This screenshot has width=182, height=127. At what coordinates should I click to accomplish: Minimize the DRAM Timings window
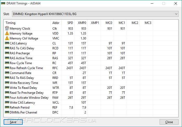[x=152, y=3]
